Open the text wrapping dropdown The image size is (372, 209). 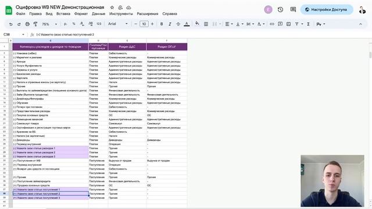[x=250, y=24]
